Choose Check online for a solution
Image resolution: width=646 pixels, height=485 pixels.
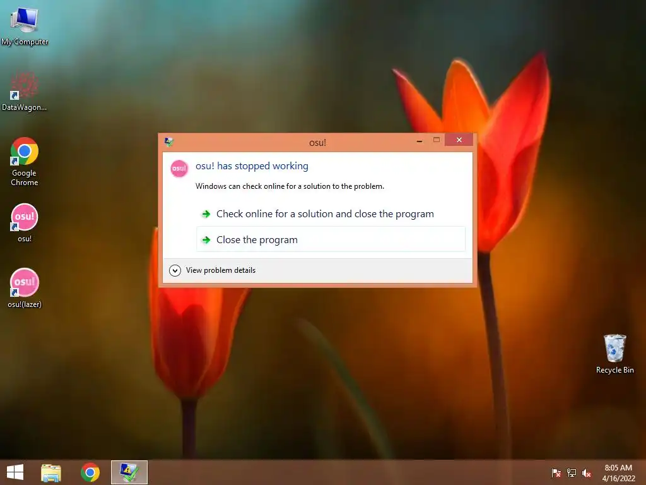(331, 213)
